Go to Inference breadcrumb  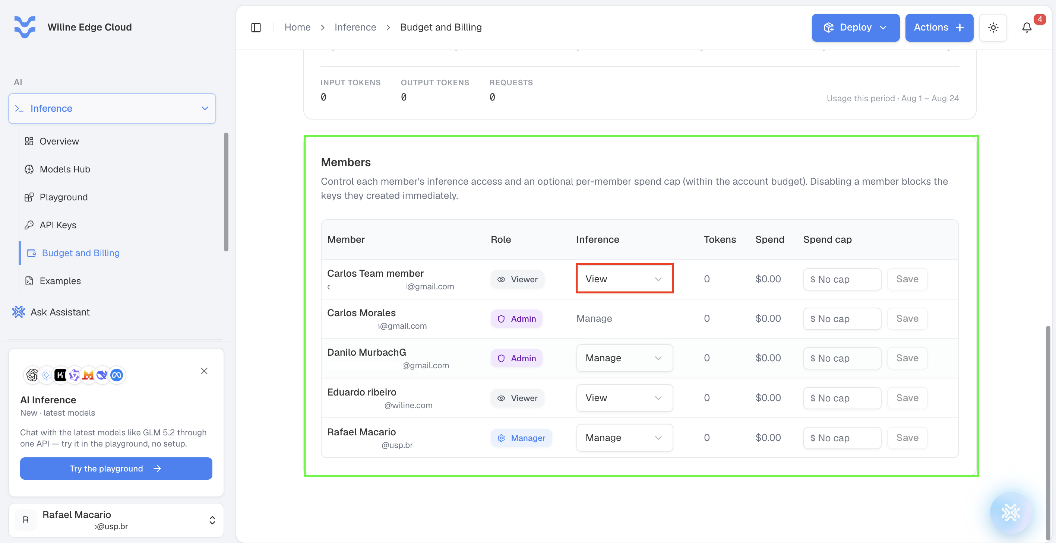(355, 28)
